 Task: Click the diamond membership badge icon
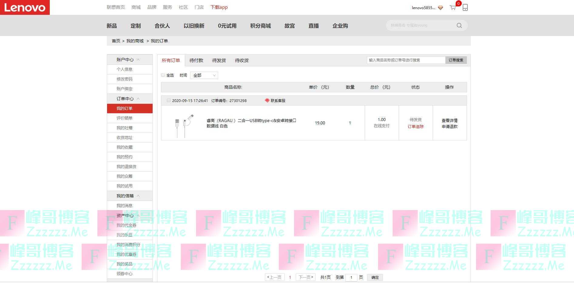pyautogui.click(x=441, y=8)
